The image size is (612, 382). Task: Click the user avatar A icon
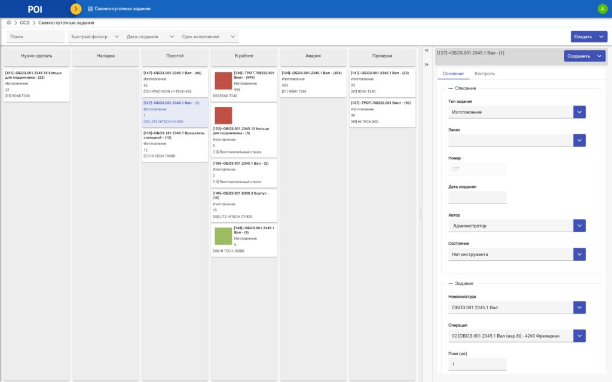[602, 8]
